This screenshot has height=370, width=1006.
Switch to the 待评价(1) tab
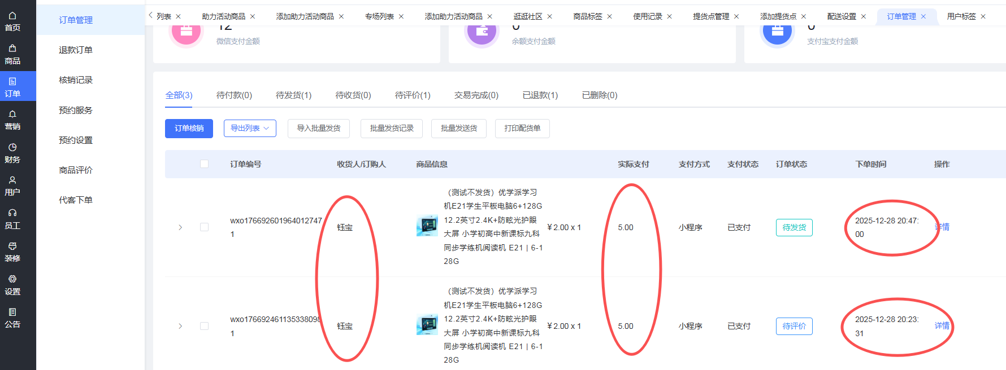coord(413,95)
